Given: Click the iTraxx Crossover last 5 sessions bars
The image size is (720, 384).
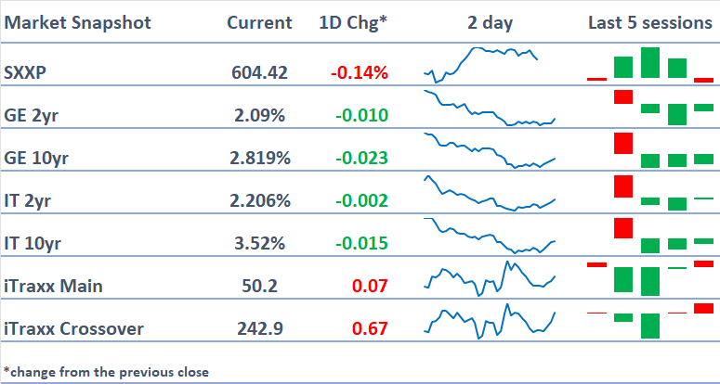Looking at the screenshot, I should coord(649,320).
